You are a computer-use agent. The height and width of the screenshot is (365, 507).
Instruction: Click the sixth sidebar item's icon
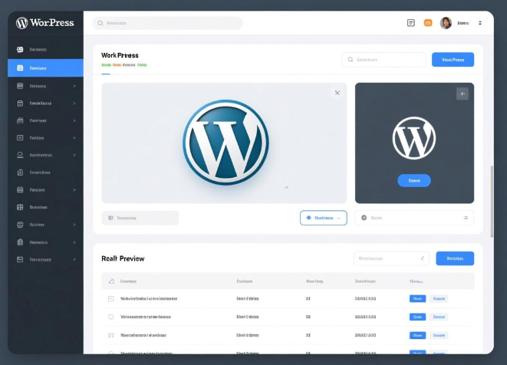tap(20, 138)
